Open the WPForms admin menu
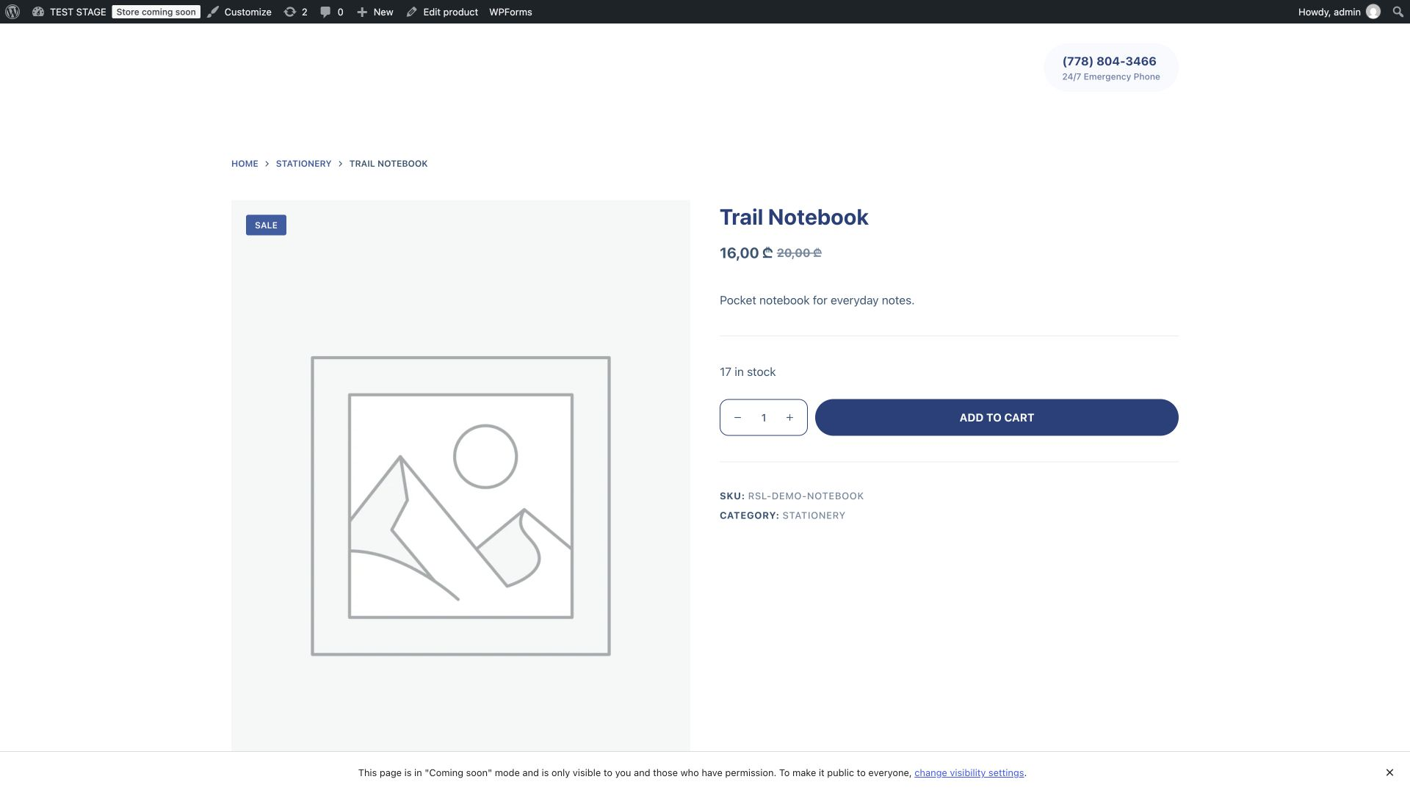 pos(510,12)
